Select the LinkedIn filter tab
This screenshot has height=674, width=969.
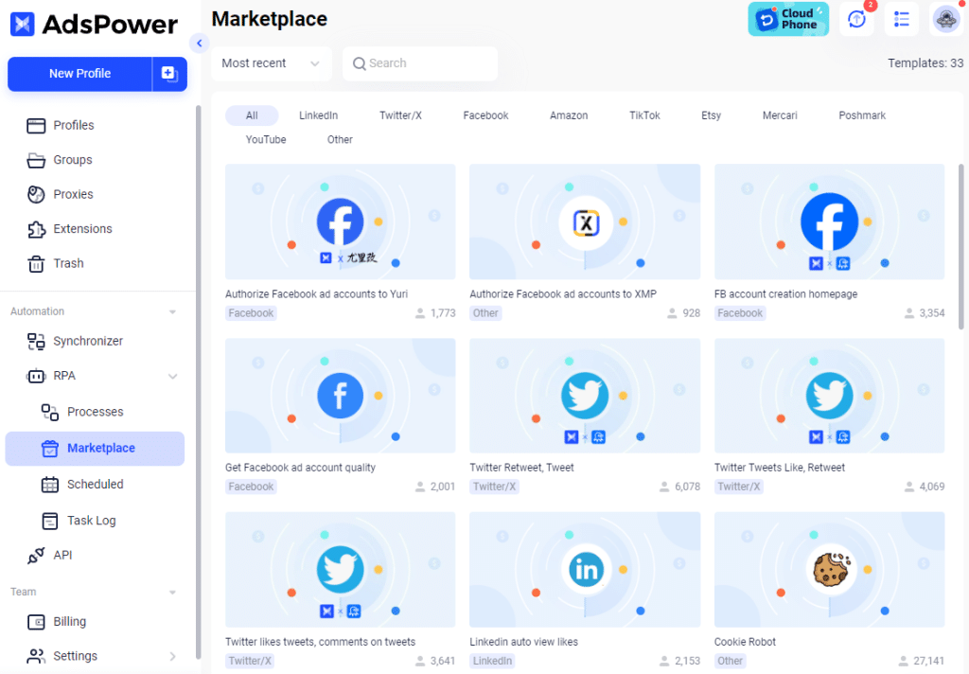(x=318, y=115)
